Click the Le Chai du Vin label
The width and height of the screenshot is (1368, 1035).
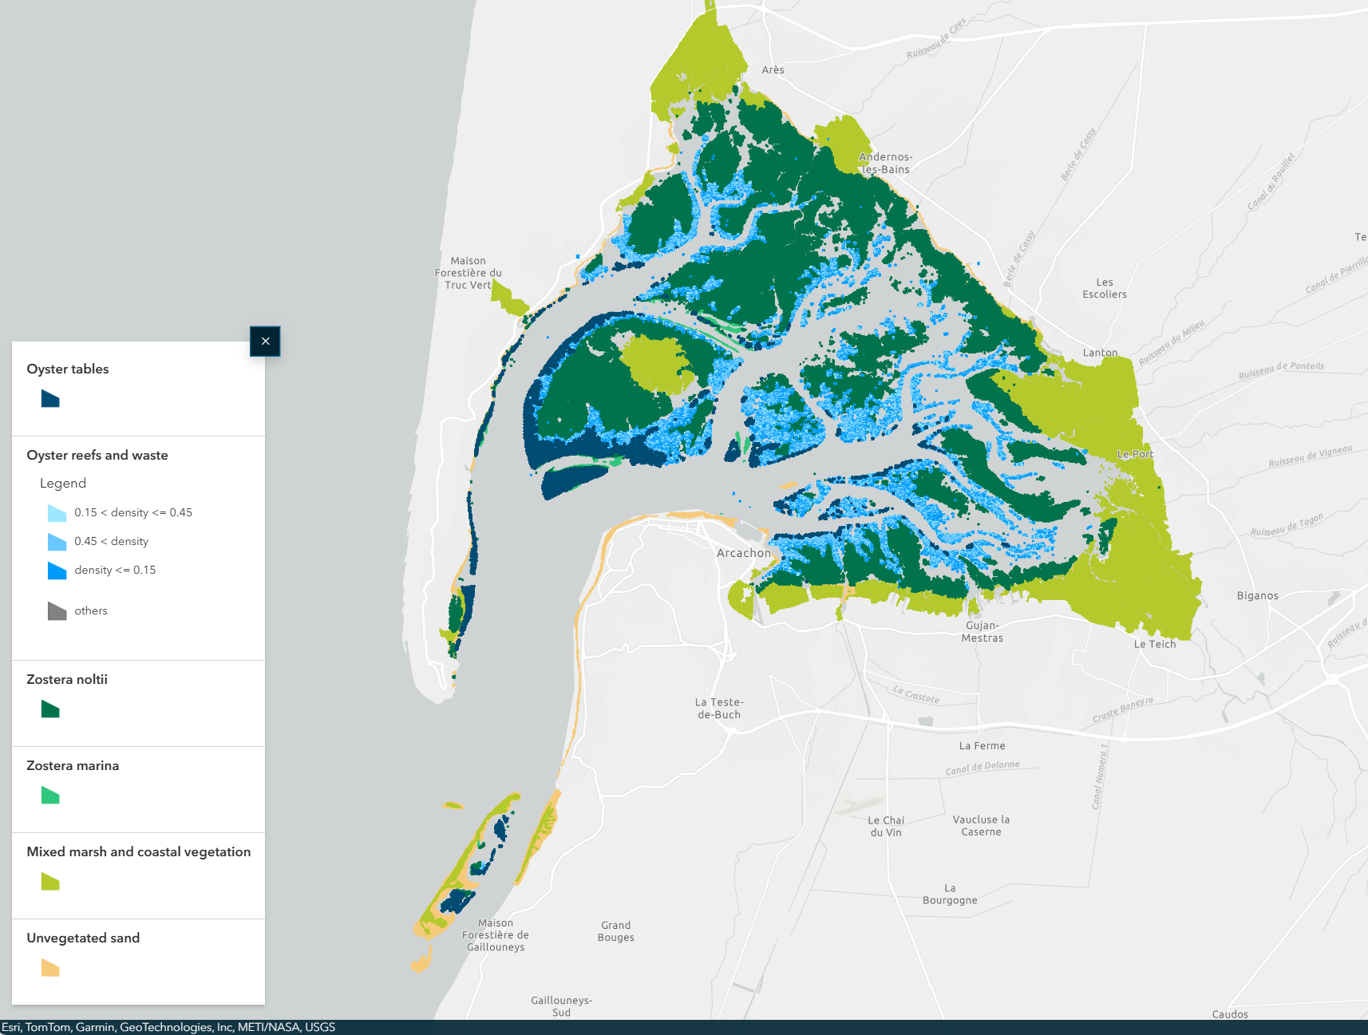tap(886, 826)
